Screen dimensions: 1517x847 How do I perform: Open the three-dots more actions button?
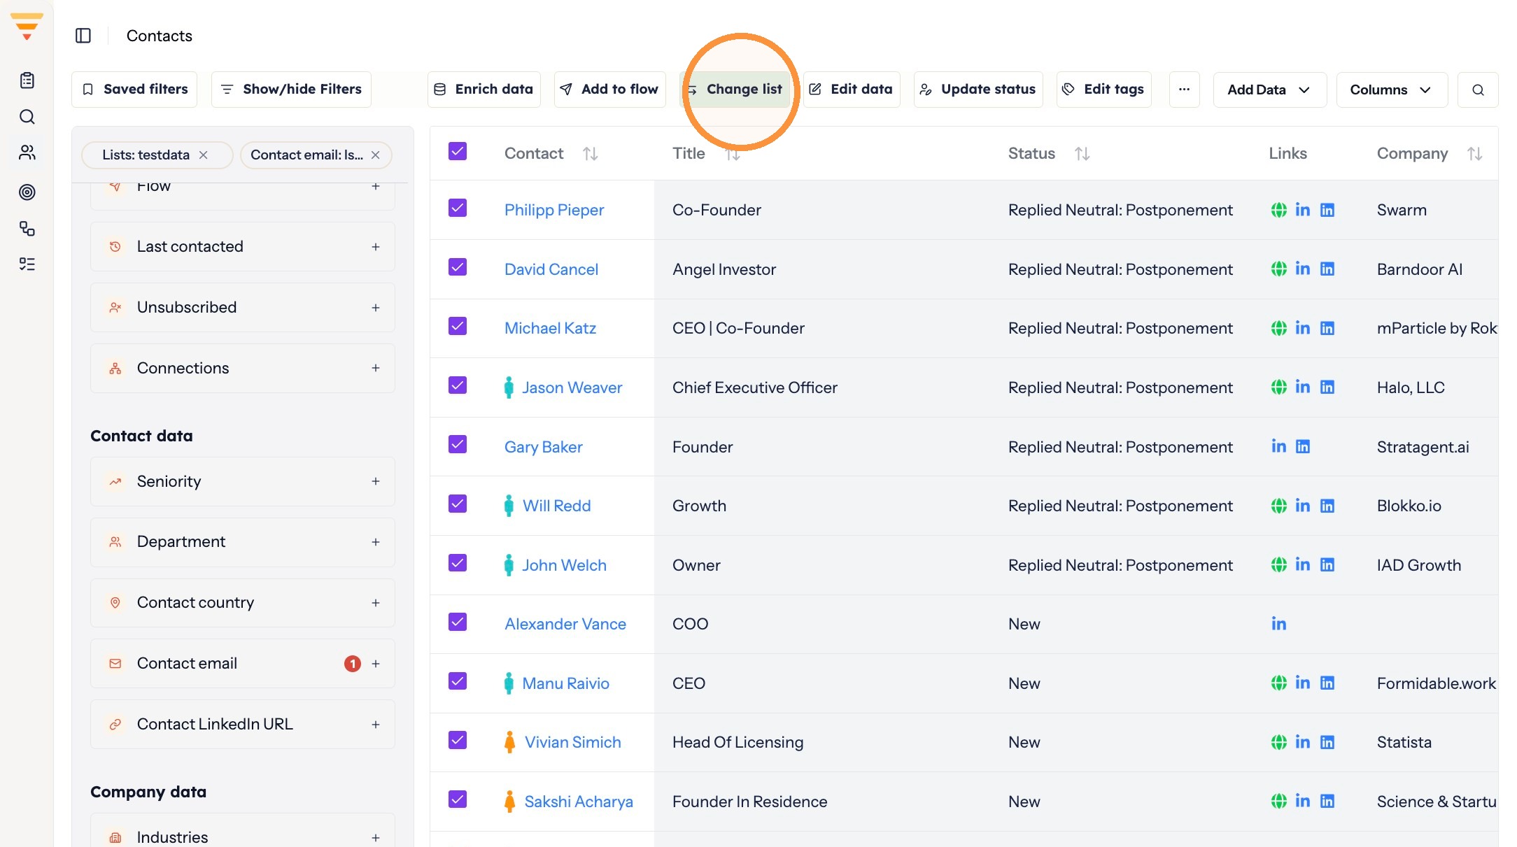pyautogui.click(x=1184, y=90)
